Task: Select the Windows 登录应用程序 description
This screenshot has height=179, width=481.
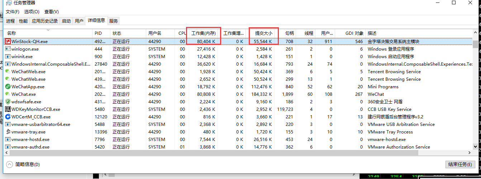Action: 391,49
